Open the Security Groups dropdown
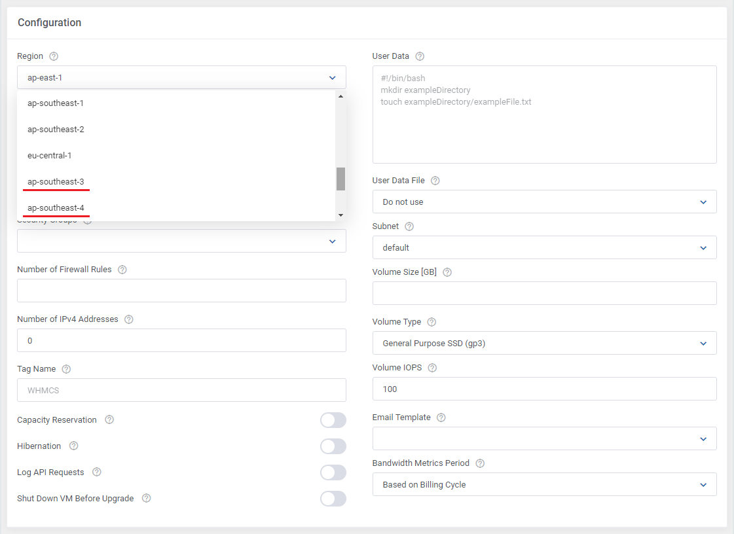Viewport: 734px width, 534px height. click(x=181, y=241)
